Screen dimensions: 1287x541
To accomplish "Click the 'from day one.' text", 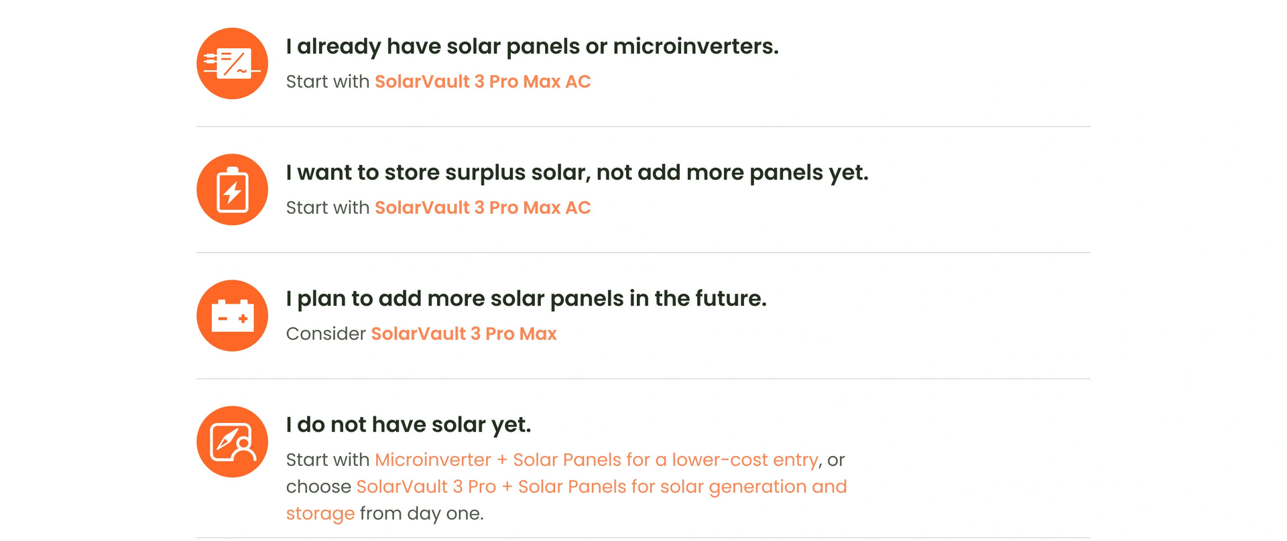I will 422,514.
